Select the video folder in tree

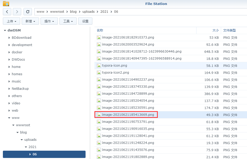tap(16, 103)
